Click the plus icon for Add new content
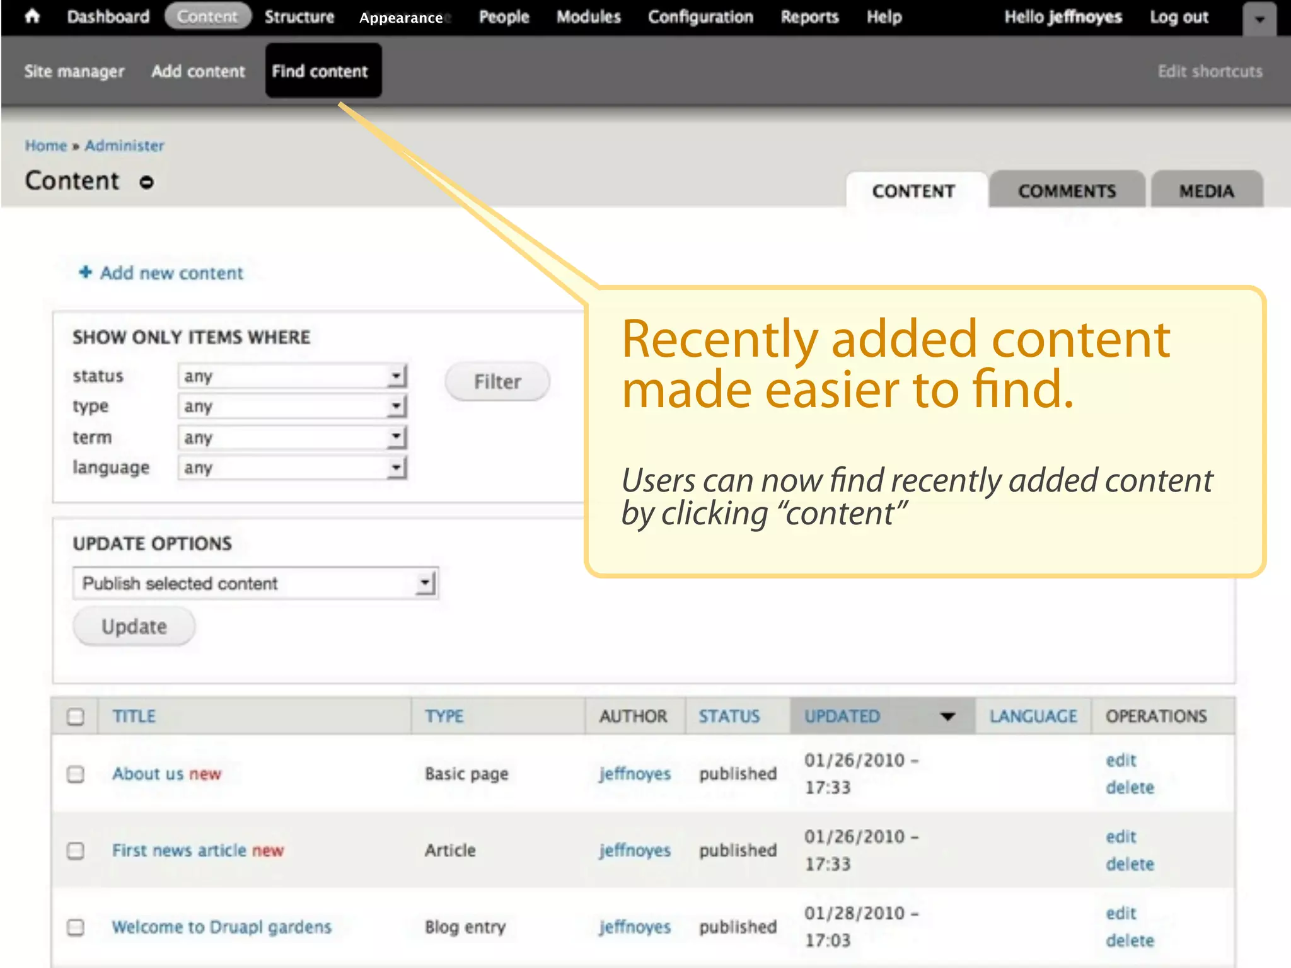 tap(86, 272)
